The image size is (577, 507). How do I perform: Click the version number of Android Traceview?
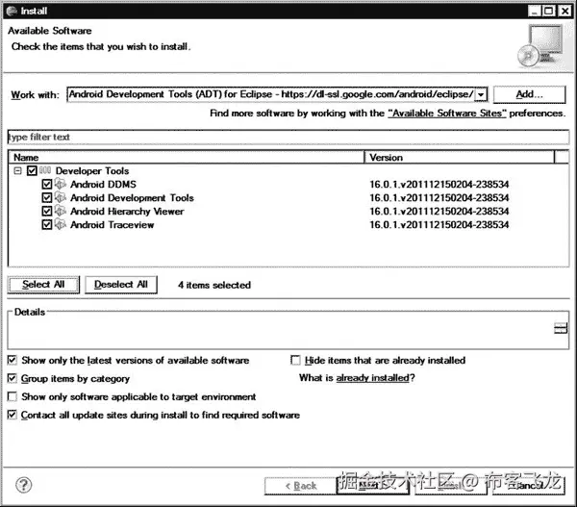439,224
